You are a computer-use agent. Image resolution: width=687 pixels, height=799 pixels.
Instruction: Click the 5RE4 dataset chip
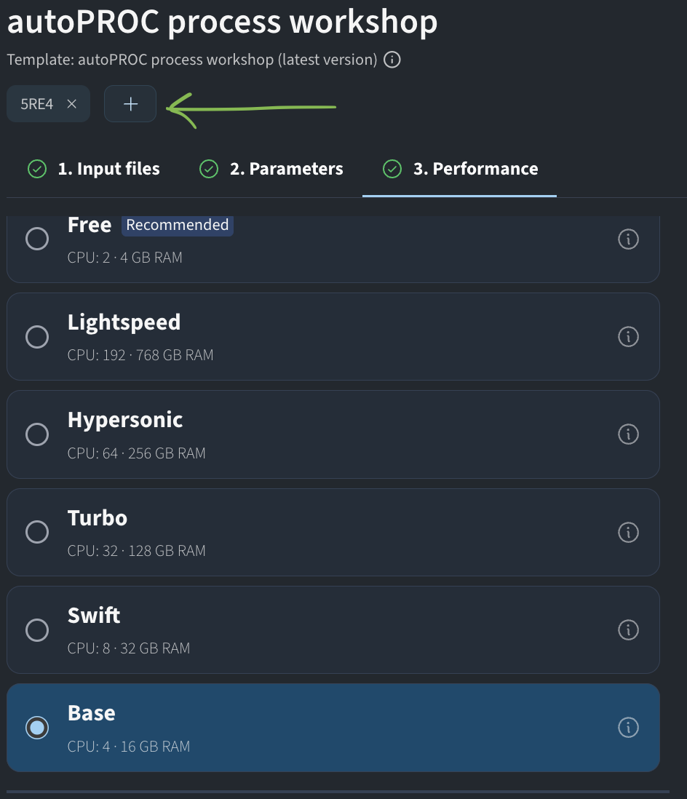click(x=36, y=104)
